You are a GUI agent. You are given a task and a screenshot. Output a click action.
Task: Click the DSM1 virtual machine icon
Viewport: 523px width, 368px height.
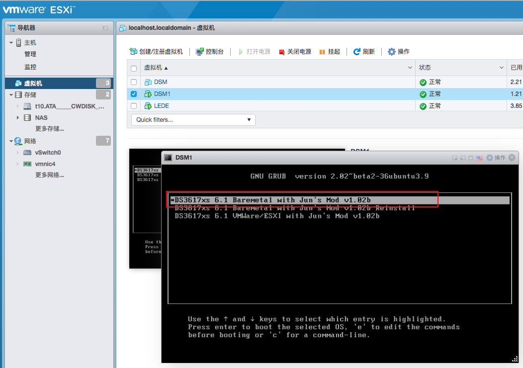[148, 94]
